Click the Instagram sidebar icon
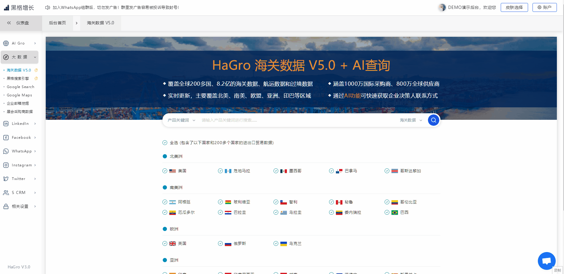The image size is (564, 274). [6, 165]
